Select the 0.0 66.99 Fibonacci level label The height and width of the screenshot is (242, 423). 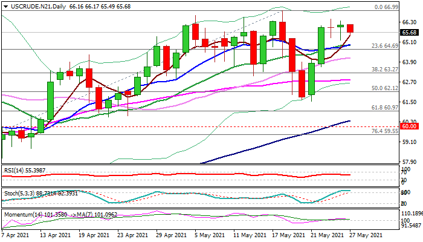coord(387,7)
